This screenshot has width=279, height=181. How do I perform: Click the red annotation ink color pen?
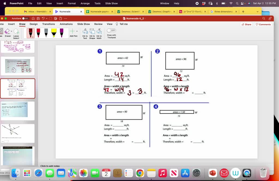tap(38, 33)
